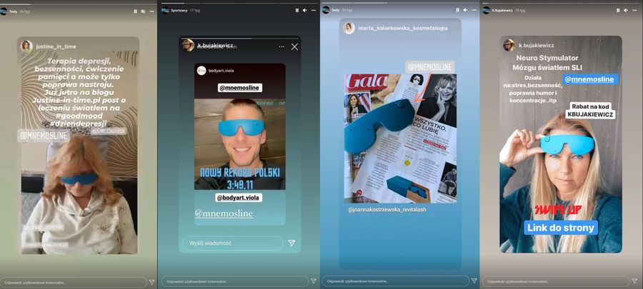Screen dimensions: 643x289
Task: Open the justine_in_time avatar picture
Action: pos(26,46)
